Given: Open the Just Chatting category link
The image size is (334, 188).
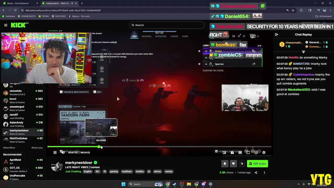Looking at the screenshot, I should pos(73,172).
